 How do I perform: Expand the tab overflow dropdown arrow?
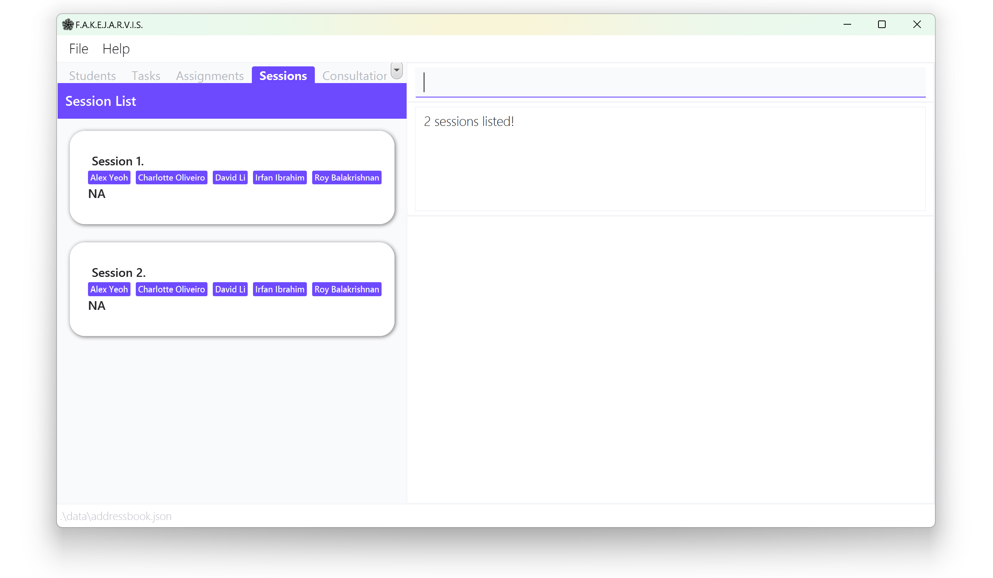pos(396,70)
